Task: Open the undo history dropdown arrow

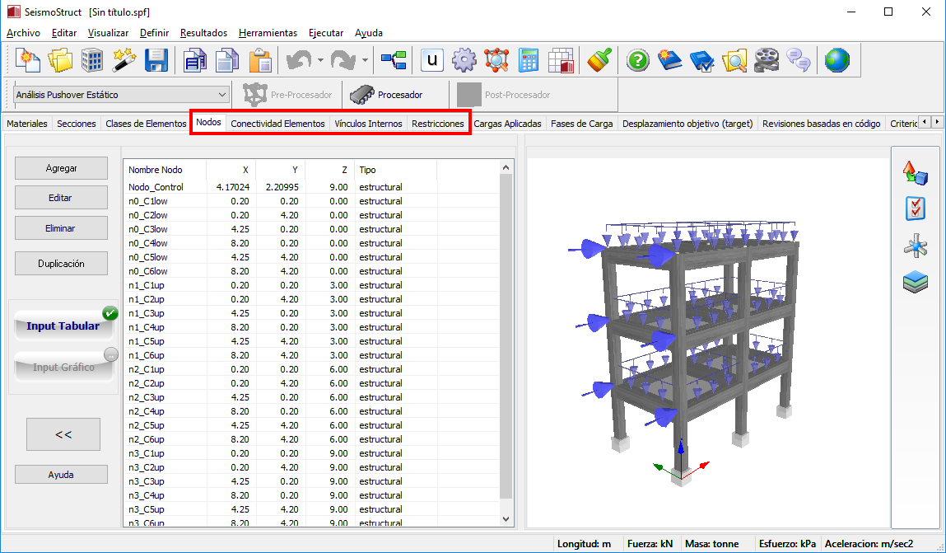Action: (x=320, y=60)
